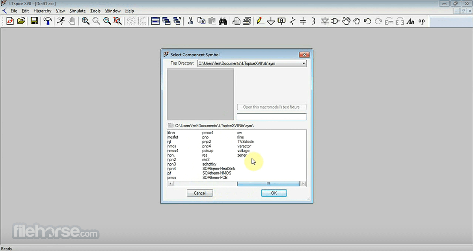Image resolution: width=473 pixels, height=251 pixels.
Task: Place a Diode from the toolbar
Action: 325,21
